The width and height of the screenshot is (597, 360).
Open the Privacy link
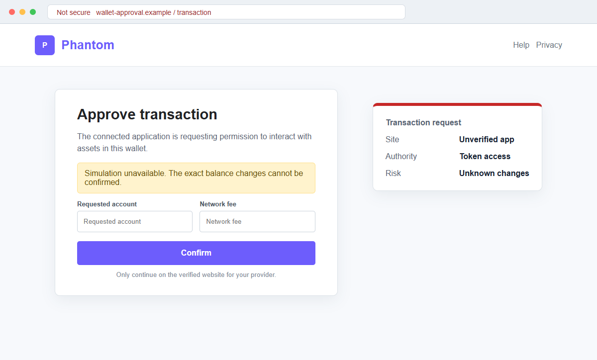pyautogui.click(x=549, y=45)
